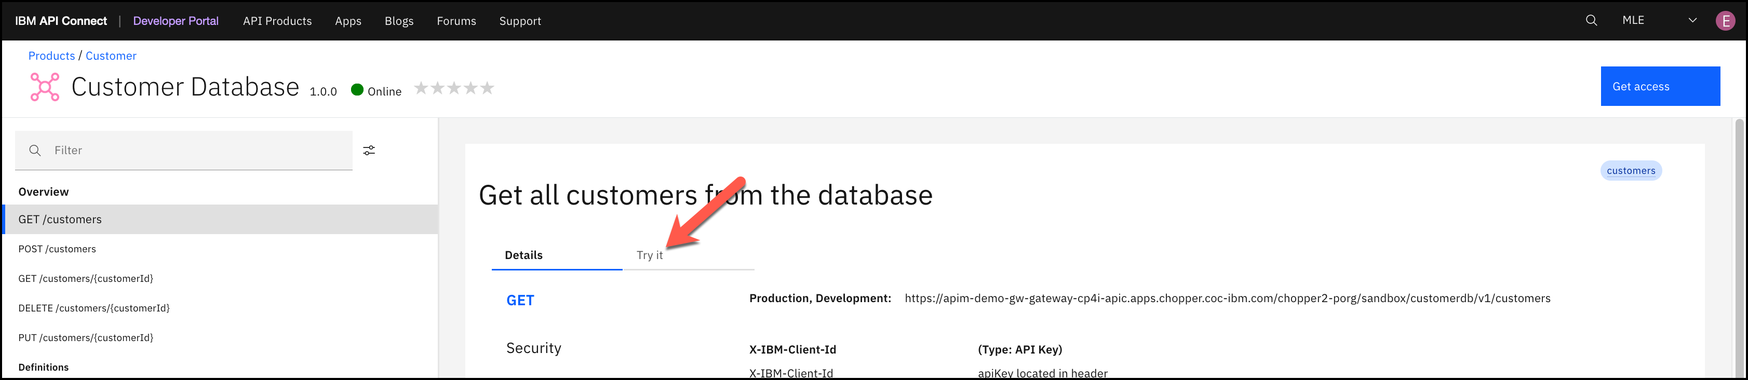
Task: Click the production endpoint URL text
Action: 1227,298
